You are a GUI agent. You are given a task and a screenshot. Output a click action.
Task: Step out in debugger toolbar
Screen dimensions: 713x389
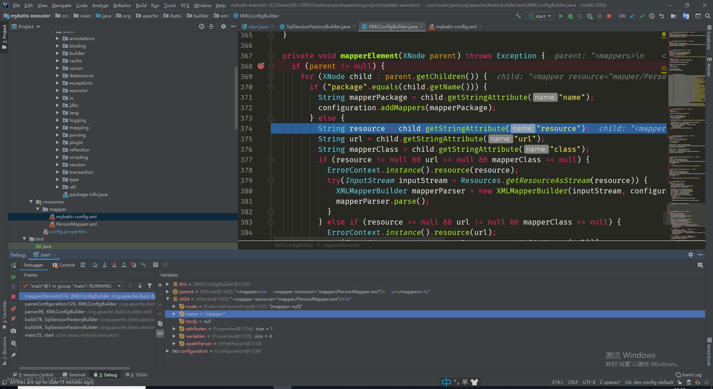[124, 265]
